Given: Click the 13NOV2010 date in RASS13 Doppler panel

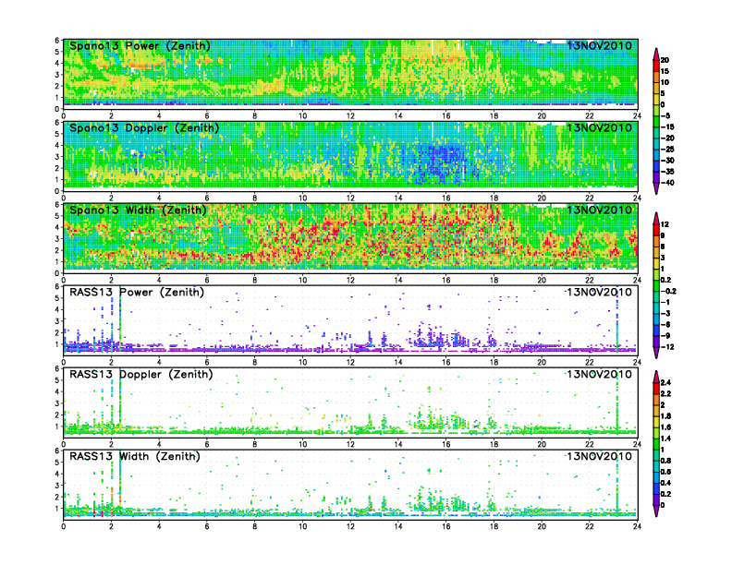Looking at the screenshot, I should (x=599, y=374).
